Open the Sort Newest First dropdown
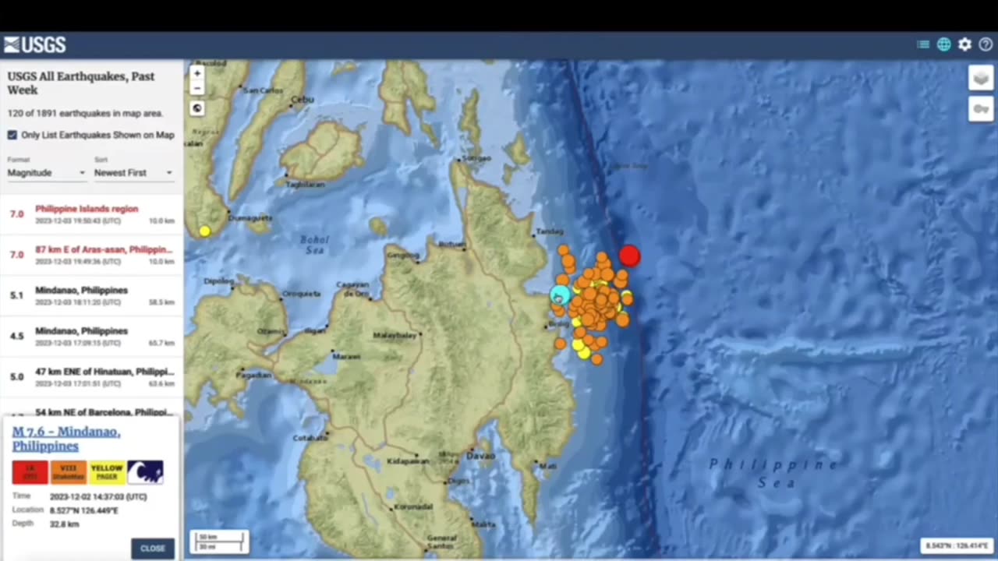This screenshot has height=561, width=998. [x=133, y=172]
